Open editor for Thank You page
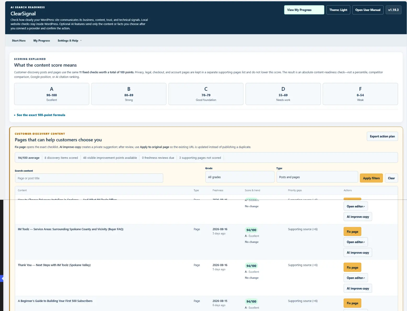Viewport: 407px width, 311px height. click(356, 278)
